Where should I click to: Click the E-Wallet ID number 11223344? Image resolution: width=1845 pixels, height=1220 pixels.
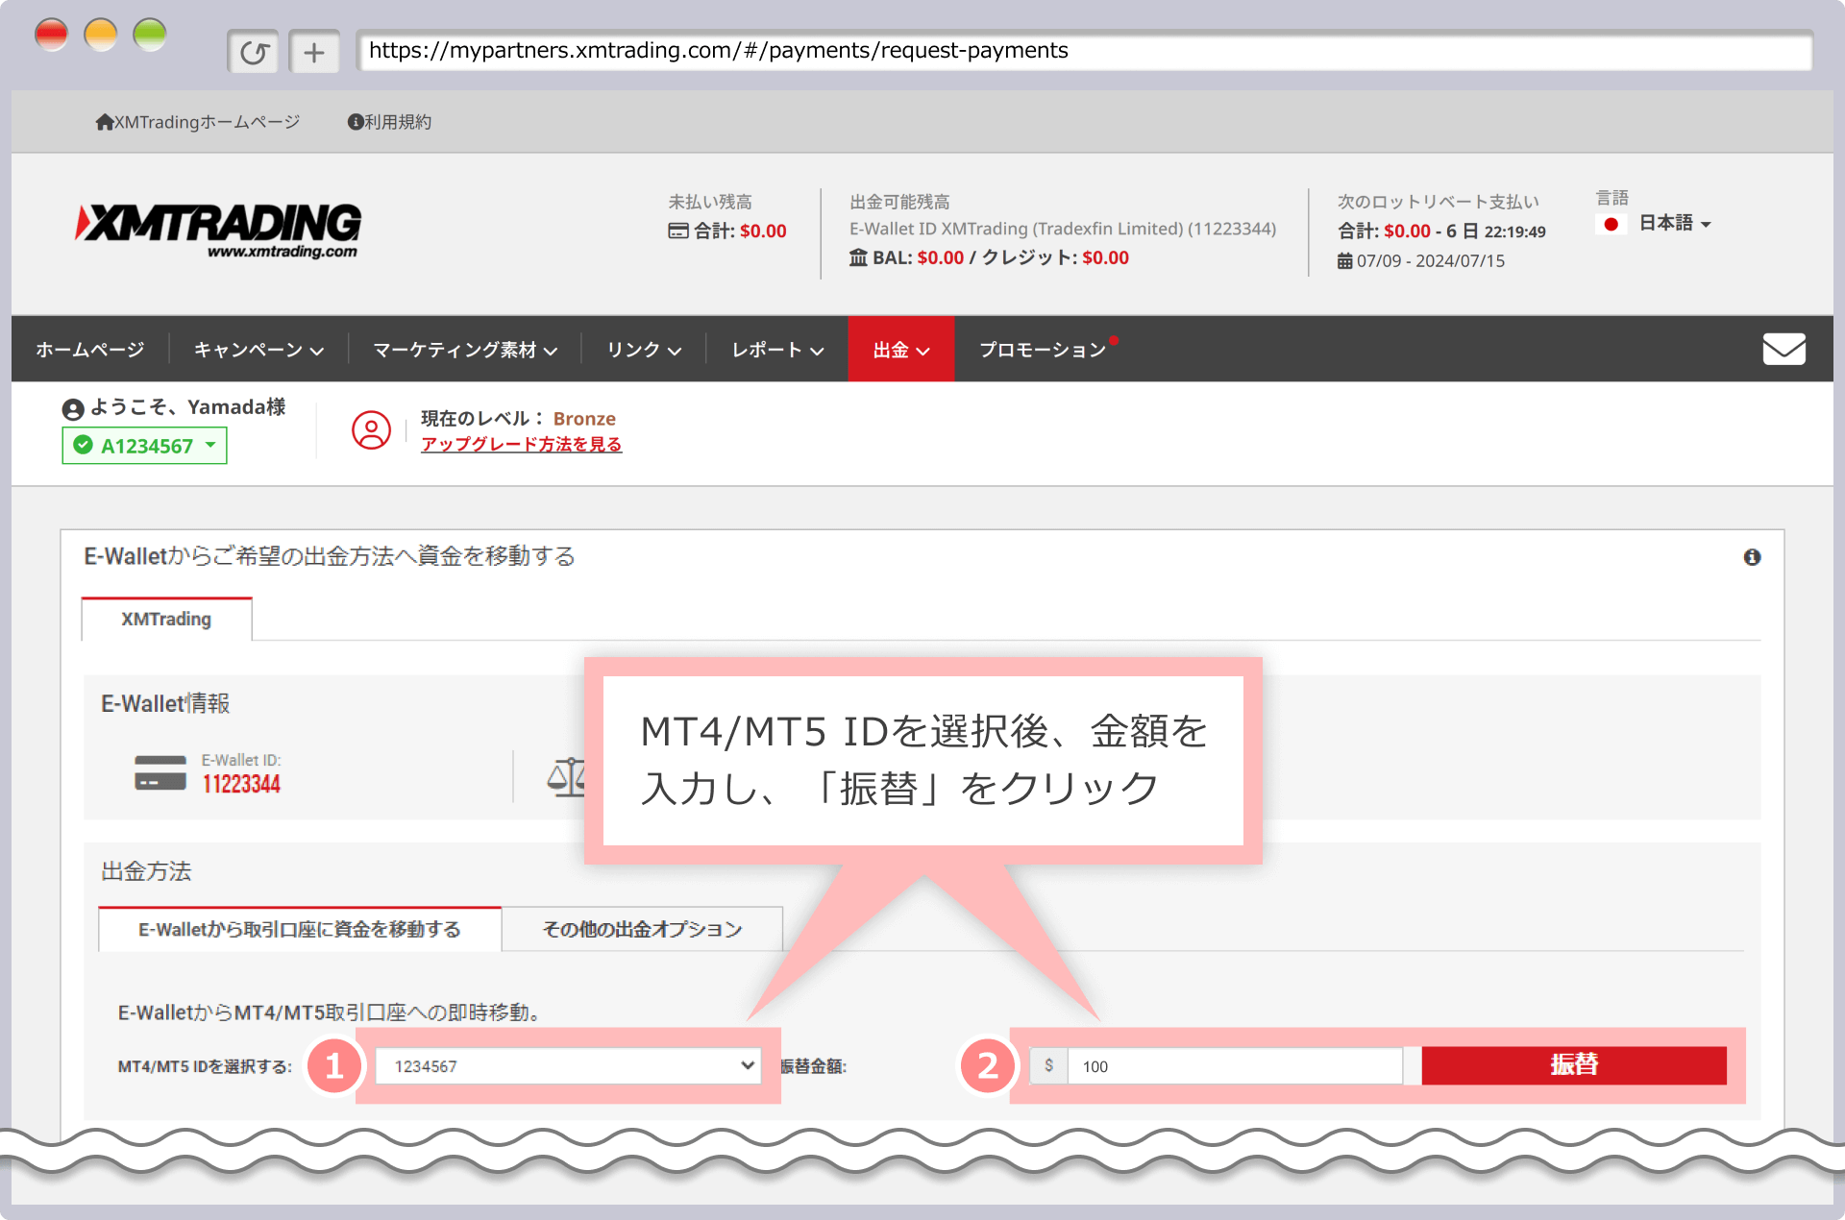(241, 785)
